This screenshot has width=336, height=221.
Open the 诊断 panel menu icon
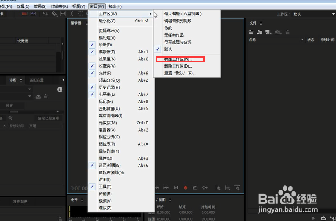coord(21,80)
